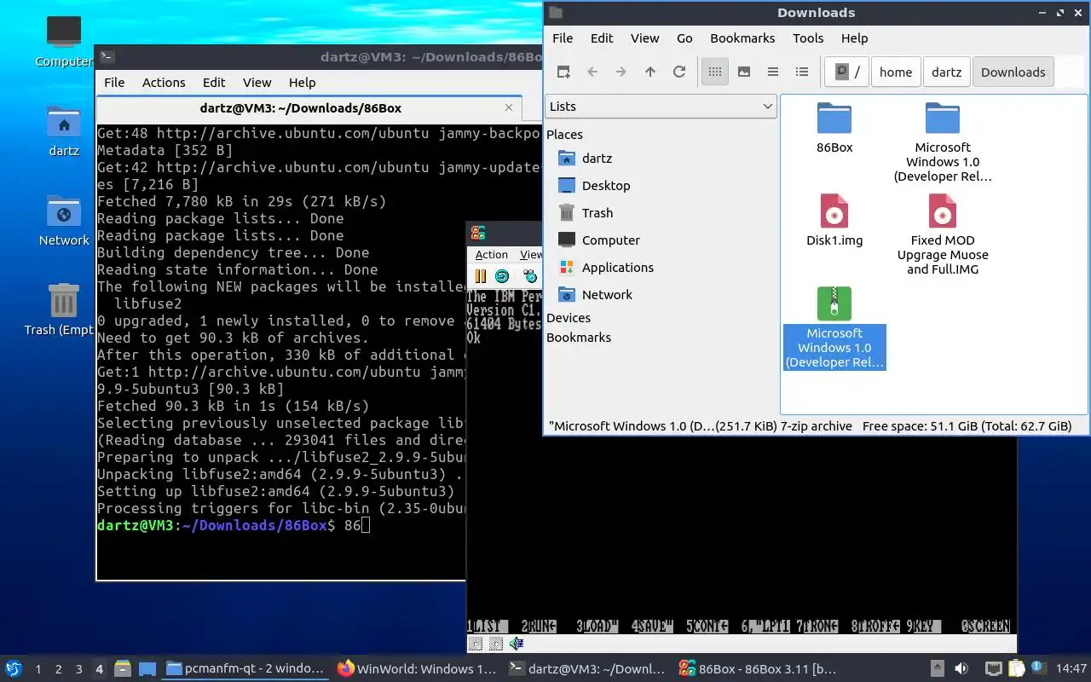Screen dimensions: 1091x682
Task: Open Help menu in terminal window
Action: coord(302,82)
